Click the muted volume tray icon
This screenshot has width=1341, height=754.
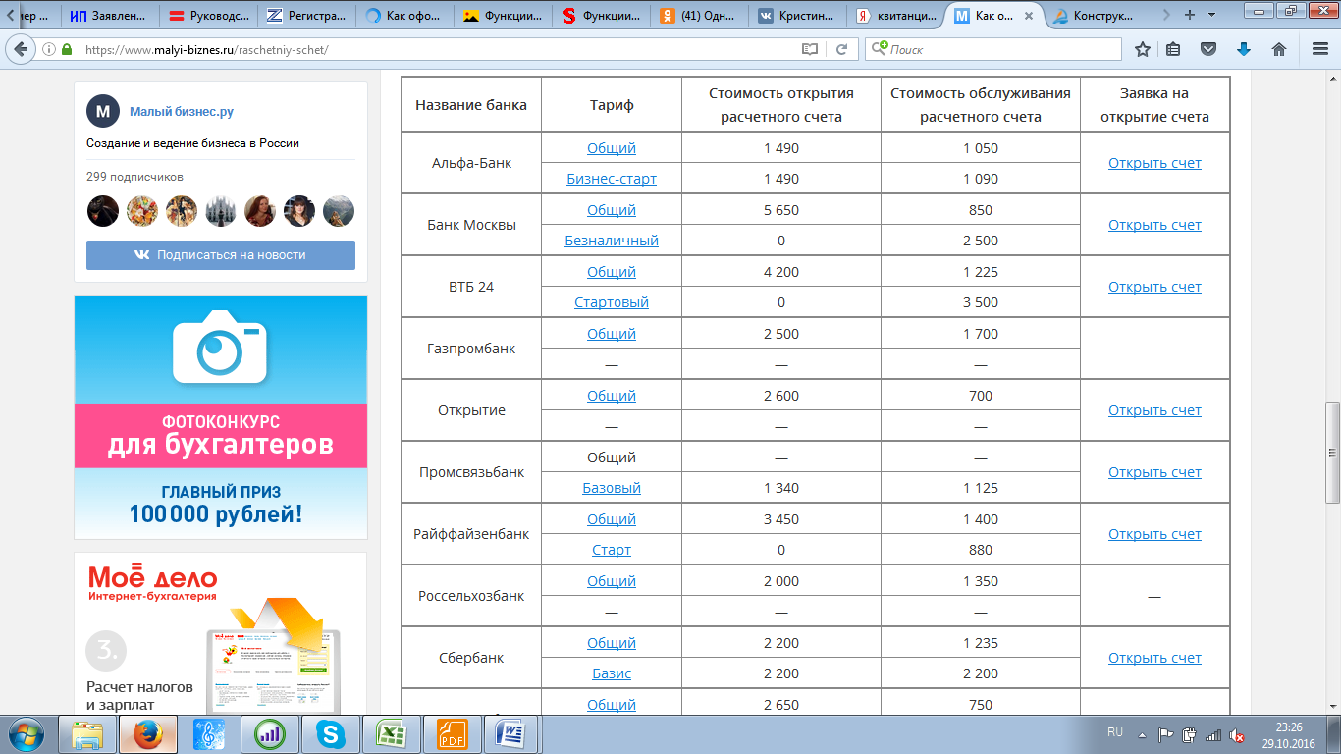(x=1238, y=734)
